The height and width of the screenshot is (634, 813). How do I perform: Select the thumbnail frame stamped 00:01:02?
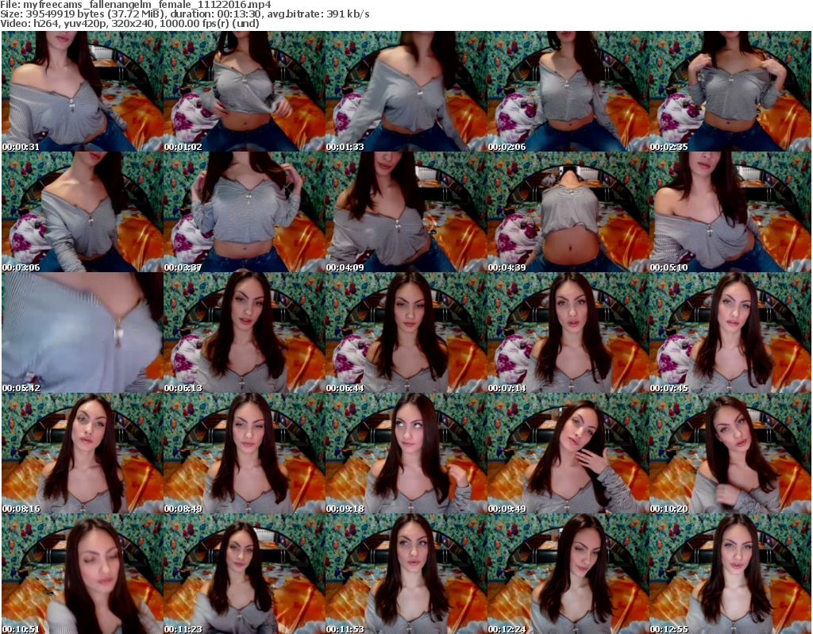pyautogui.click(x=245, y=91)
